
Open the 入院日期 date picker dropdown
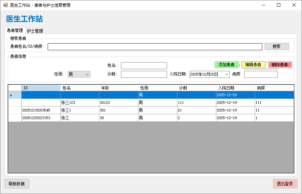coord(227,75)
